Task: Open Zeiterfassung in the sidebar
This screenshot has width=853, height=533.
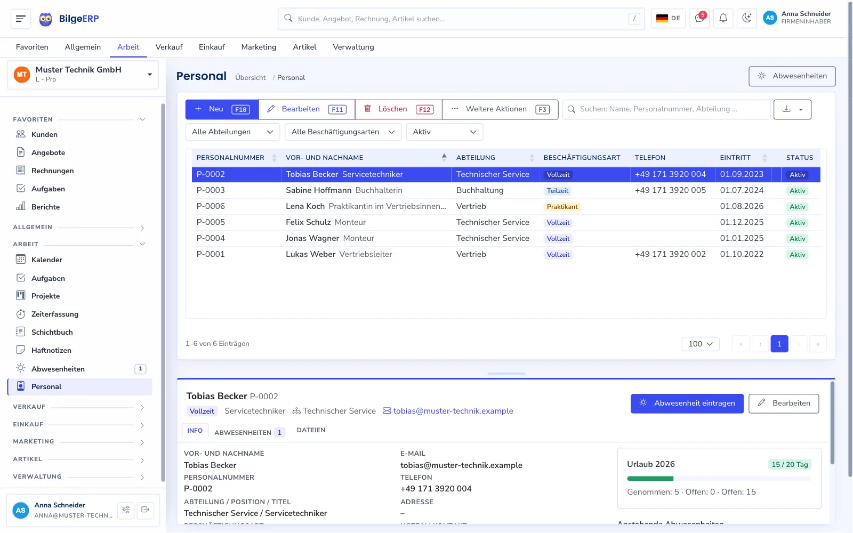Action: tap(80, 314)
